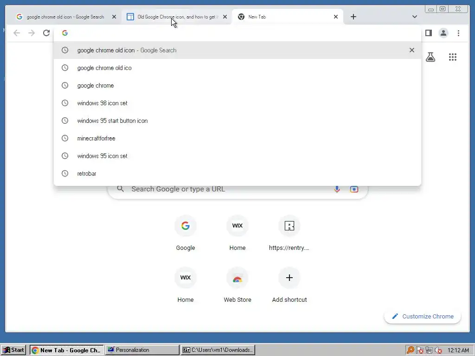Open the muted volume tray icon
This screenshot has height=356, width=475.
point(438,350)
